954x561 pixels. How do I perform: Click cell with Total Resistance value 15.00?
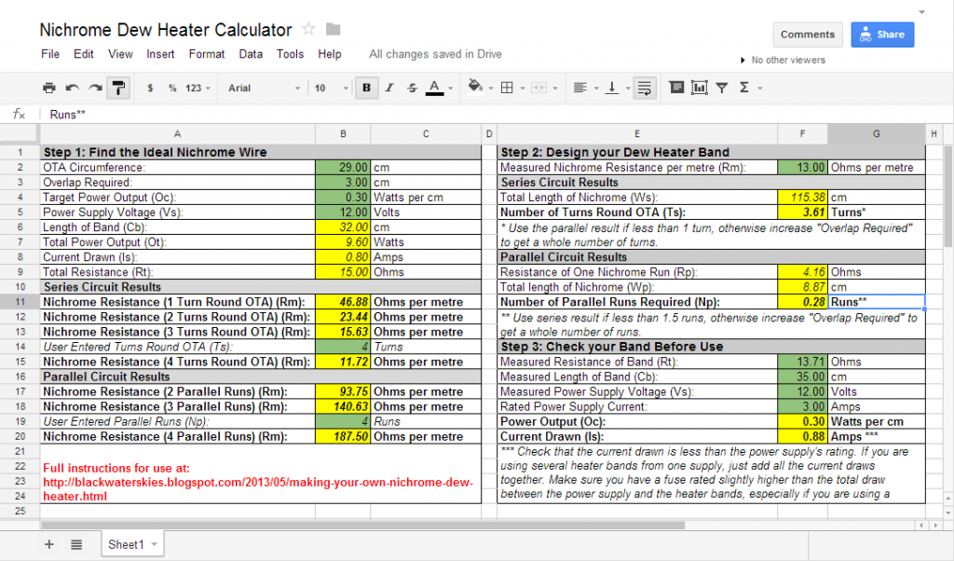tap(343, 272)
